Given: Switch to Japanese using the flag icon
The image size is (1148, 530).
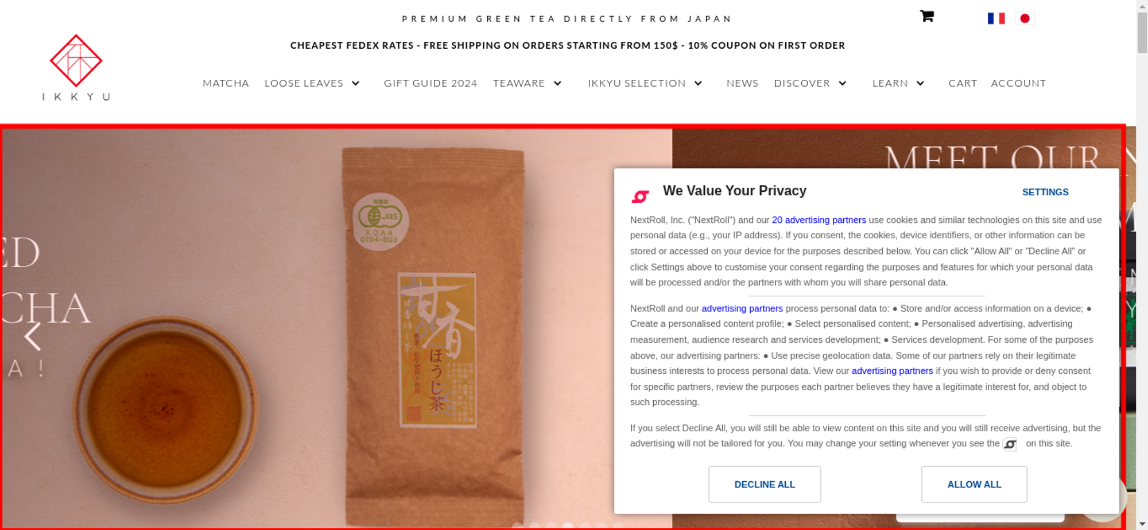Looking at the screenshot, I should pyautogui.click(x=1025, y=18).
